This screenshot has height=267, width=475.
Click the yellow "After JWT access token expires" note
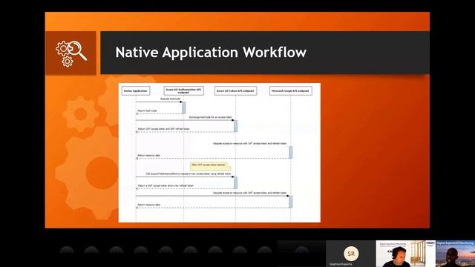click(210, 166)
